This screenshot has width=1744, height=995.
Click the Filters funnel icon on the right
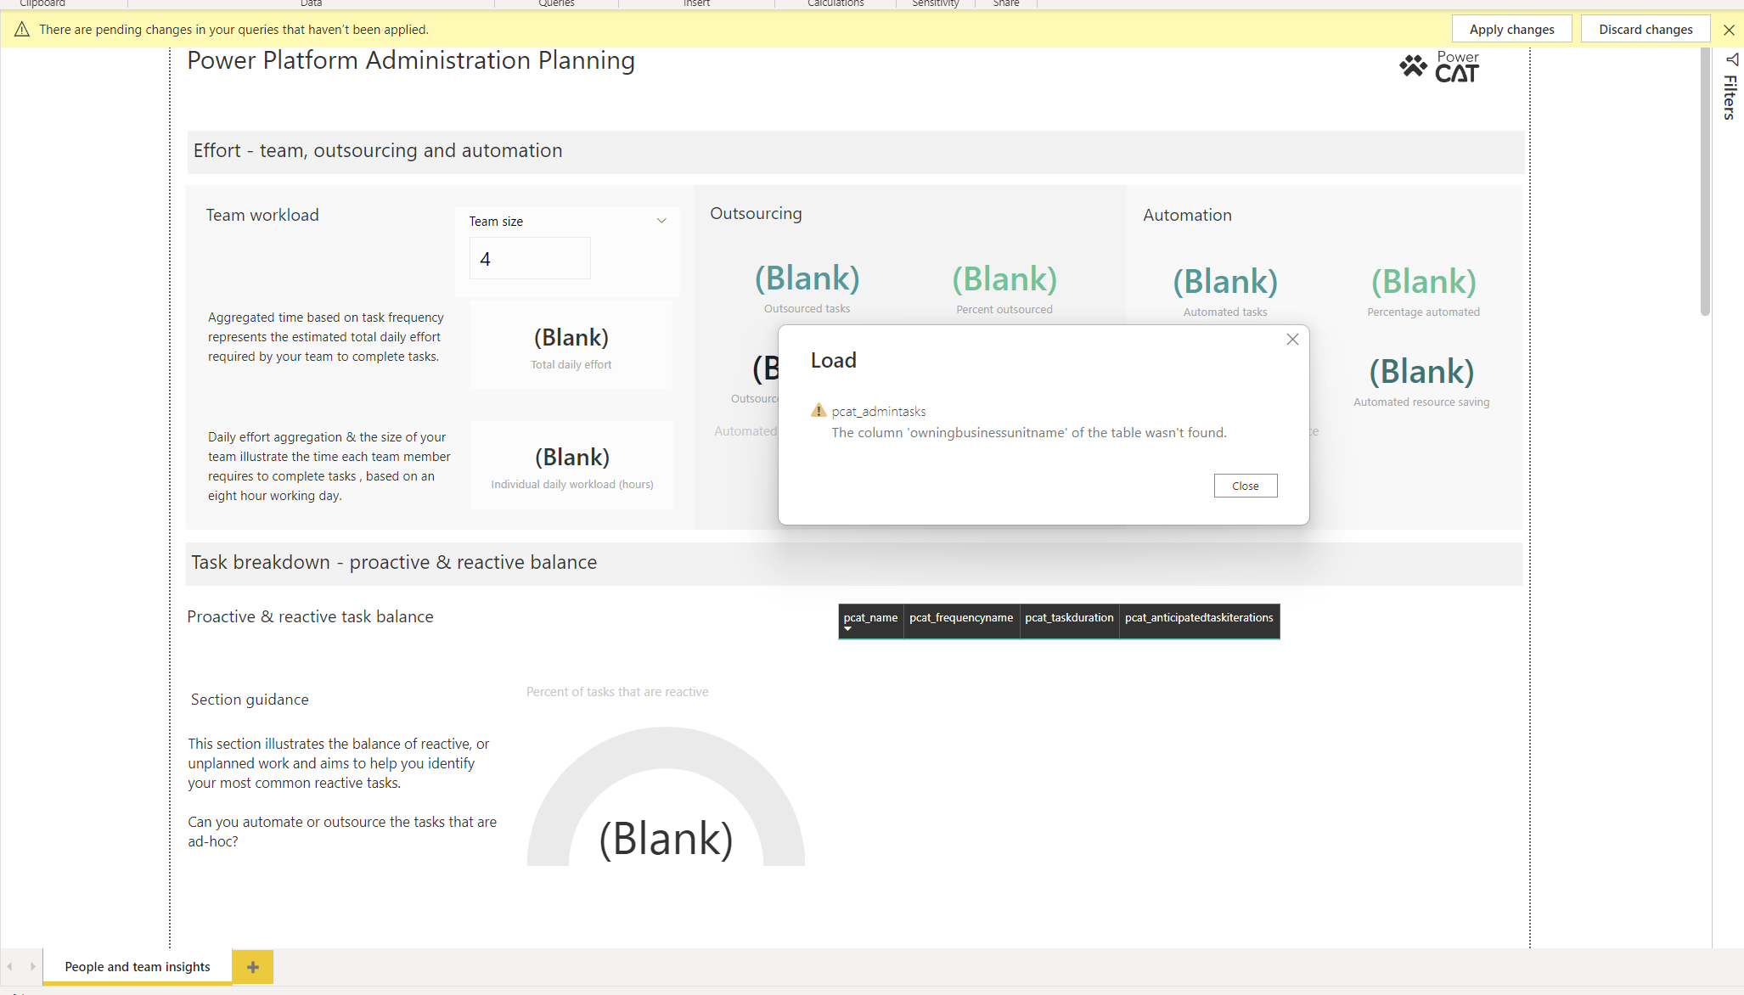point(1731,59)
